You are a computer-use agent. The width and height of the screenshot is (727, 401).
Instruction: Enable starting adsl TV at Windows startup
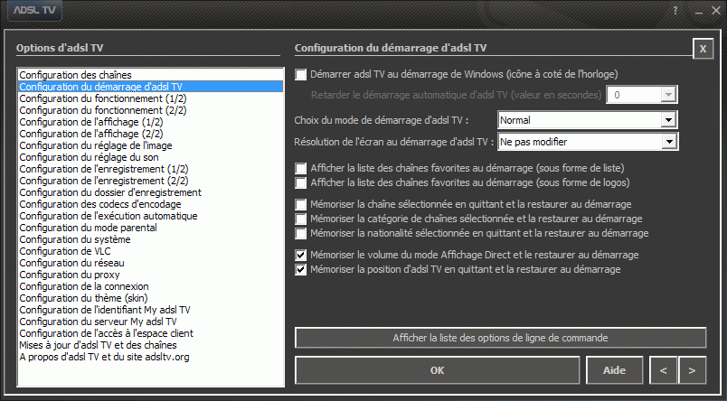coord(300,75)
